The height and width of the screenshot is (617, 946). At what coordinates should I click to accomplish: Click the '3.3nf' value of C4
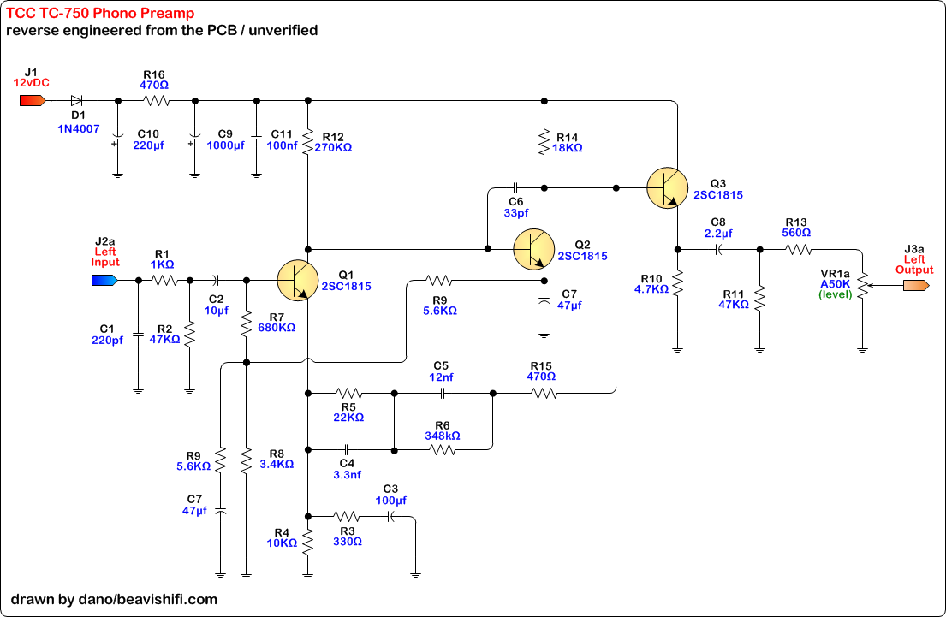(347, 475)
